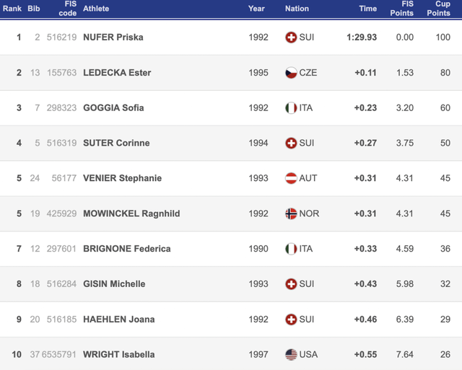Click the Swiss flag icon beside SUTER Corinne
This screenshot has height=370, width=462.
pyautogui.click(x=291, y=143)
